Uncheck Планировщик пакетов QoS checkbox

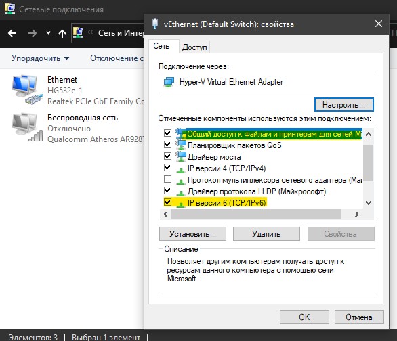click(167, 144)
